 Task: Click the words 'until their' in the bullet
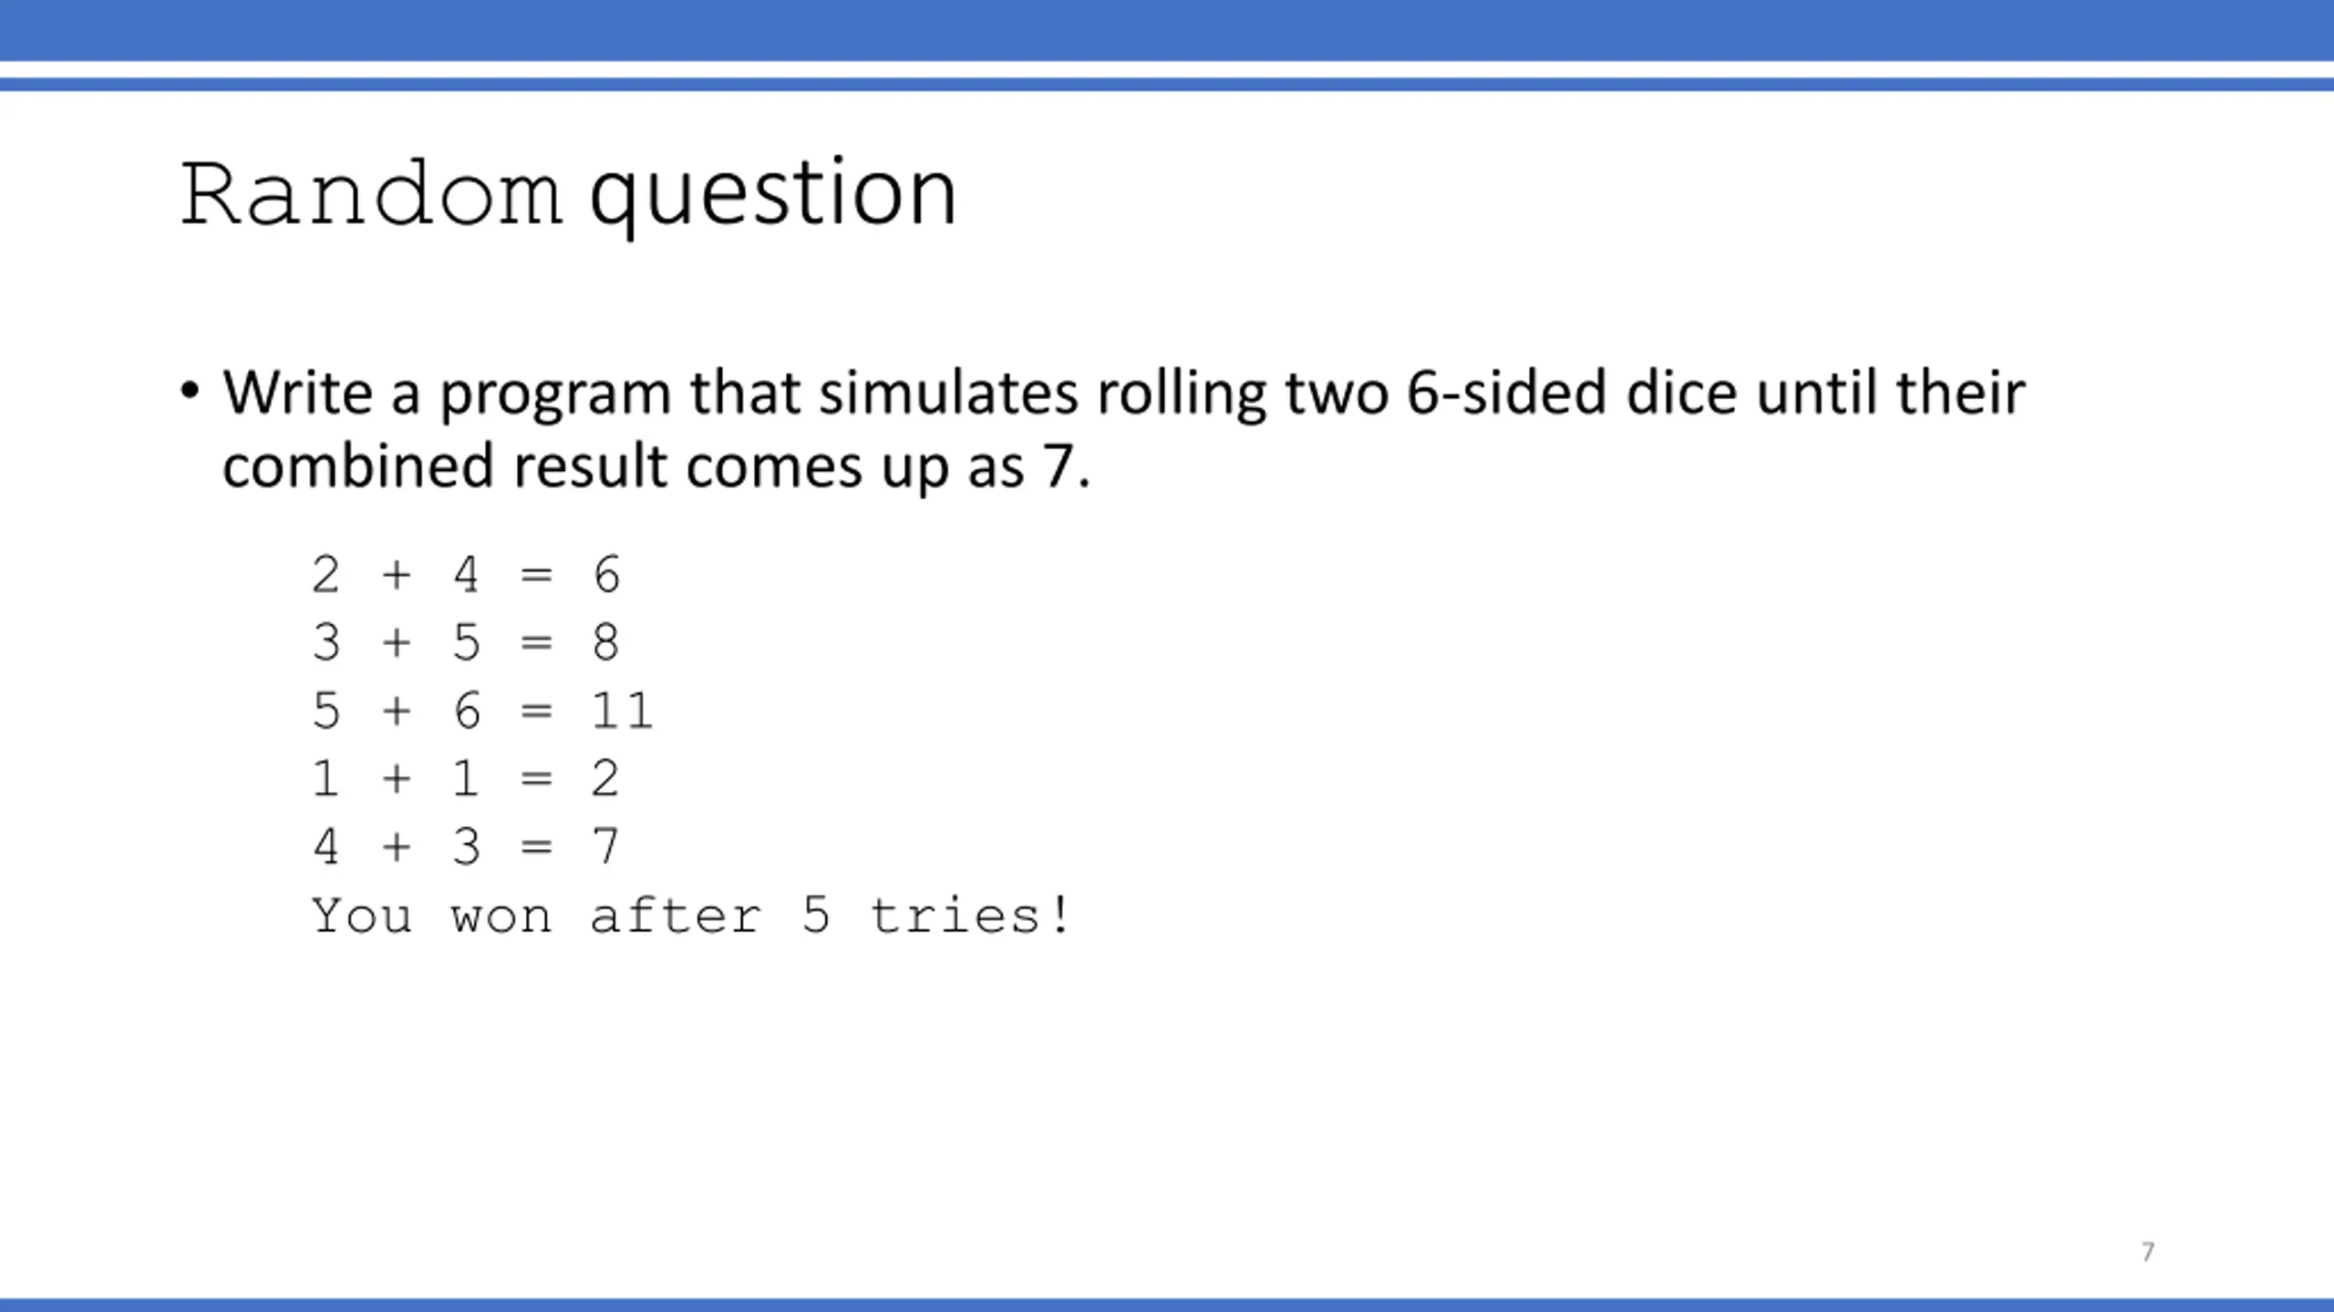1891,392
